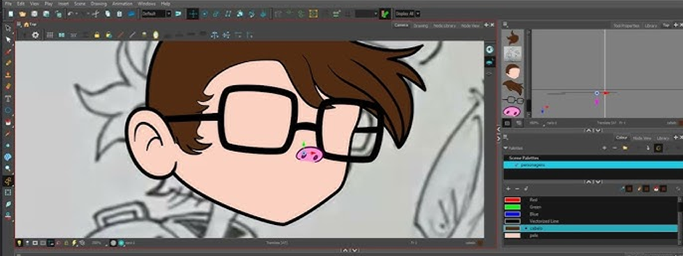Click the green render checkmark icon
This screenshot has width=683, height=256.
[x=384, y=14]
